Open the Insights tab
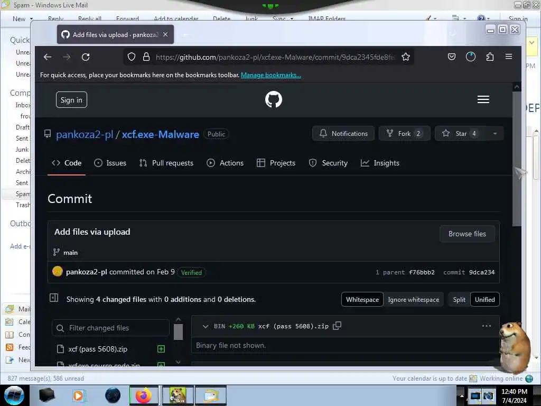 tap(380, 163)
